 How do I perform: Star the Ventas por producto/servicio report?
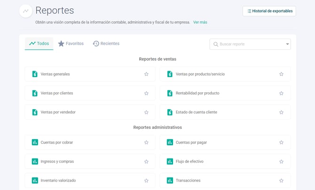point(281,74)
